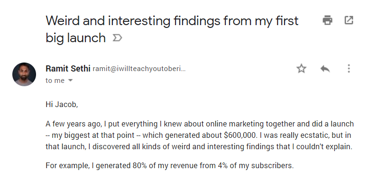Screen dimensions: 379x180
Task: Click "A few years ago" at the paragraph start
Action: tap(73, 124)
